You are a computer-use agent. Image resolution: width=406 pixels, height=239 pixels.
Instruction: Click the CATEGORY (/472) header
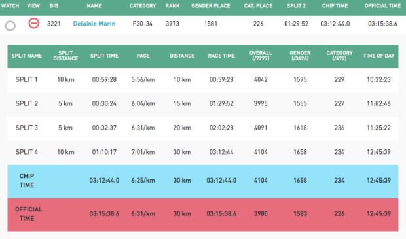pos(339,56)
